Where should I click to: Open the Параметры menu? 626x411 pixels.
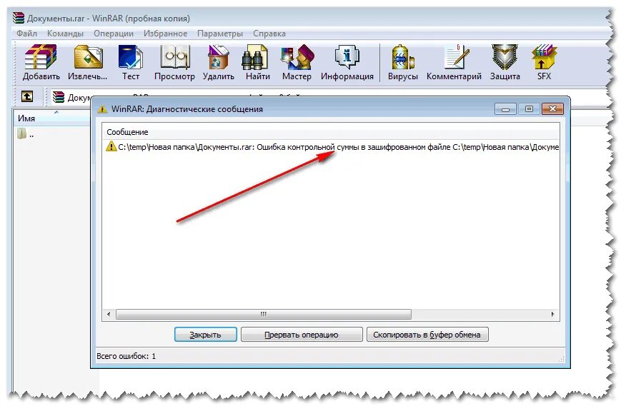tap(220, 34)
